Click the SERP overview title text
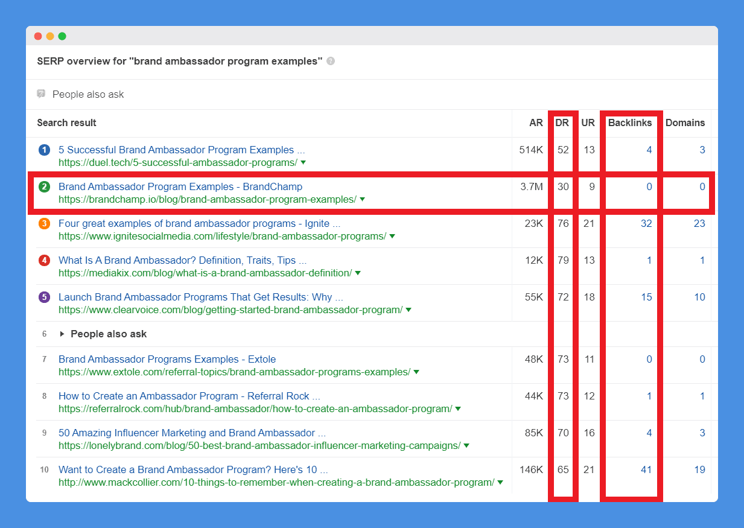 coord(180,61)
